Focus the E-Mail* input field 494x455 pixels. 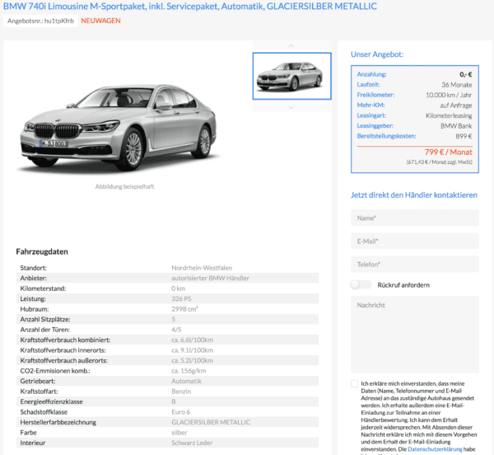pos(415,242)
